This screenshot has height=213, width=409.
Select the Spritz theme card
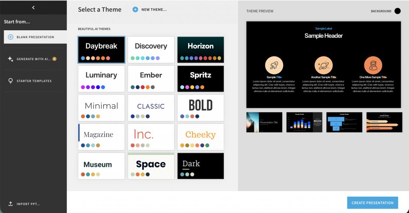coord(201,79)
